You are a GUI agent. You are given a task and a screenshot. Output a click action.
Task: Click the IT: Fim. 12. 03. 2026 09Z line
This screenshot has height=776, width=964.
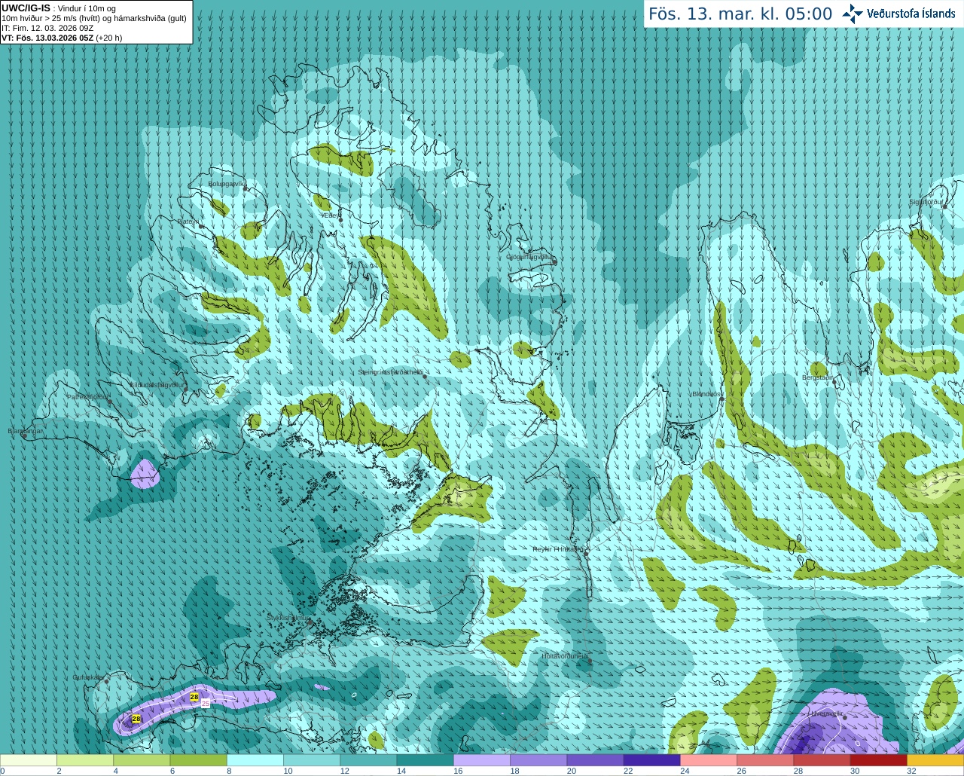click(x=47, y=28)
